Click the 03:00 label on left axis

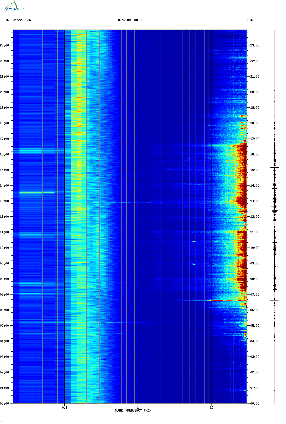5,357
